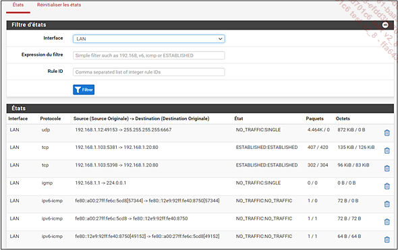398x250 pixels.
Task: Focus the Rule ID input field
Action: [148, 72]
